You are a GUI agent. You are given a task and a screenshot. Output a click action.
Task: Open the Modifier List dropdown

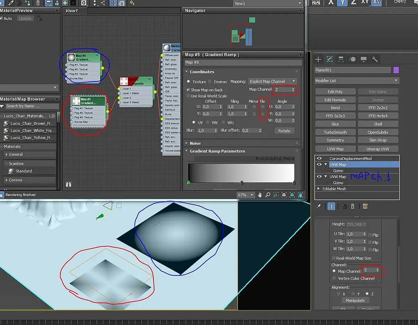pyautogui.click(x=357, y=81)
